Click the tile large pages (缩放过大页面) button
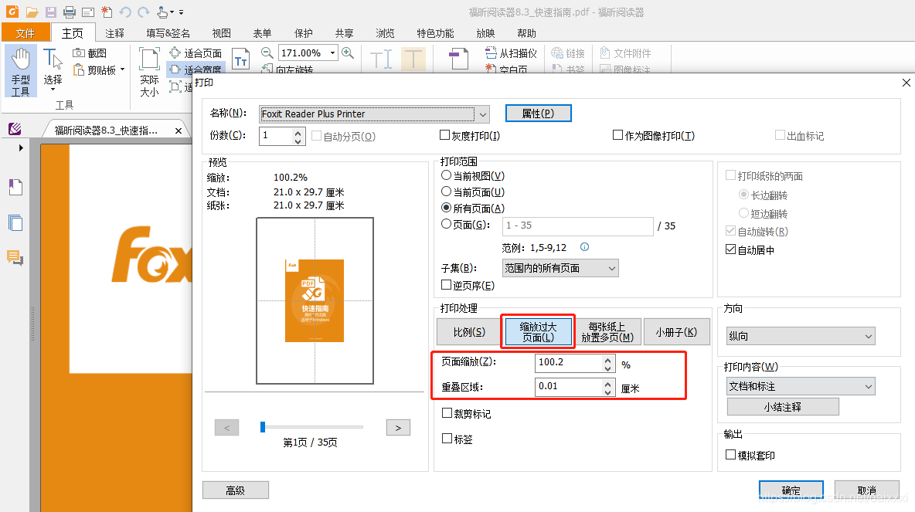 click(x=538, y=332)
